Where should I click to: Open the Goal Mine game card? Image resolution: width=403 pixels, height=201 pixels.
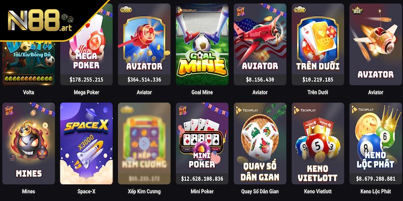coord(202,44)
